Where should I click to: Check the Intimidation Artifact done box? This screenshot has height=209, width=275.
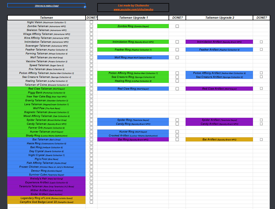pos(261,42)
